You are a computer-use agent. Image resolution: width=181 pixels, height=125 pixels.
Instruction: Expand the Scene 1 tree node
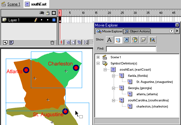98,57
